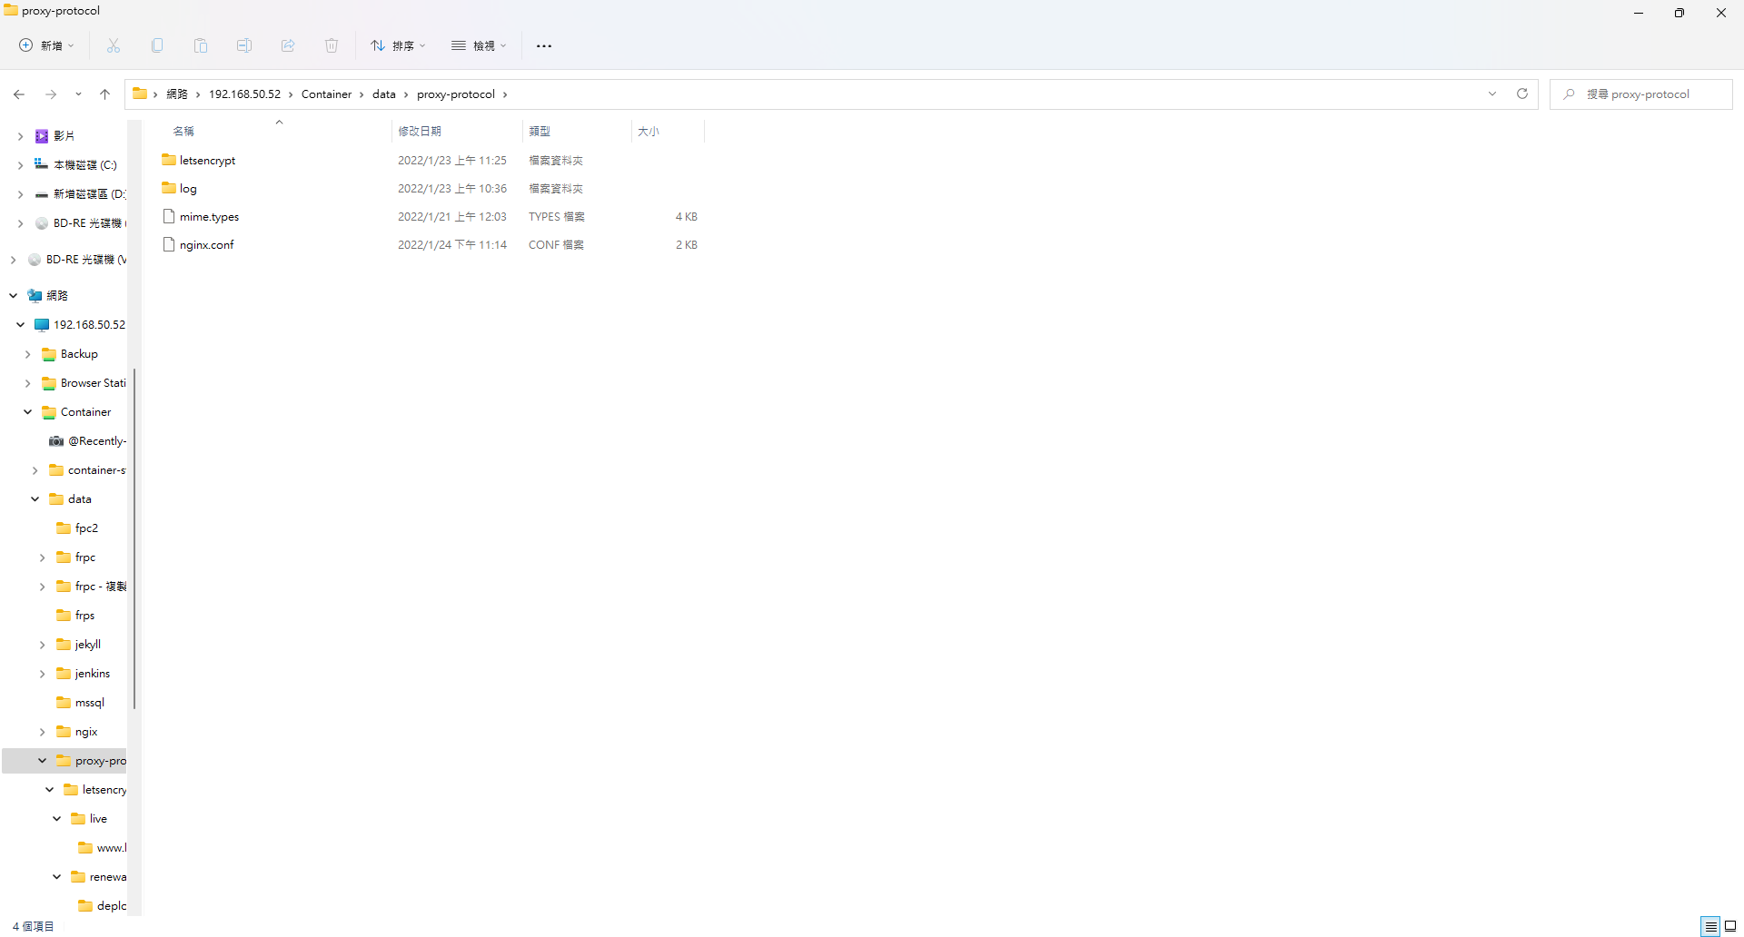Click the Cut scissors icon in toolbar
Image resolution: width=1744 pixels, height=937 pixels.
(114, 45)
